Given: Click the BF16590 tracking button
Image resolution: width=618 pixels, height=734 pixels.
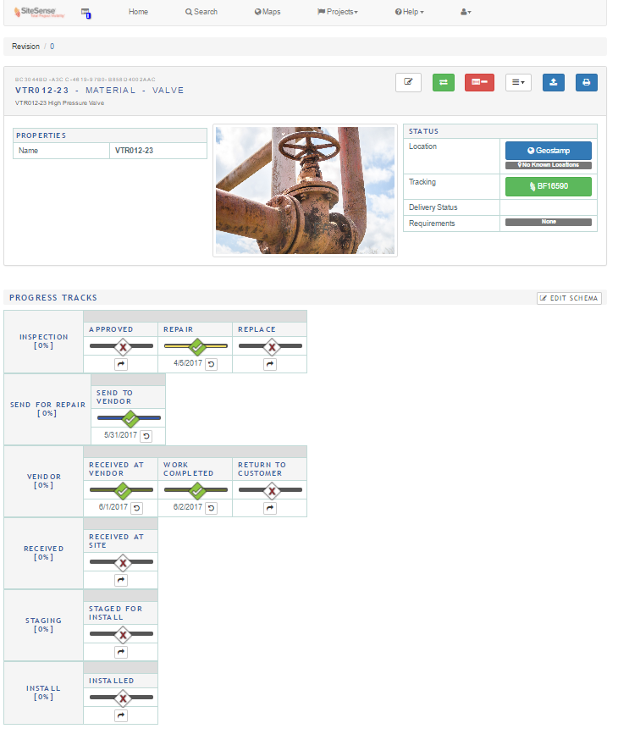Looking at the screenshot, I should click(549, 186).
